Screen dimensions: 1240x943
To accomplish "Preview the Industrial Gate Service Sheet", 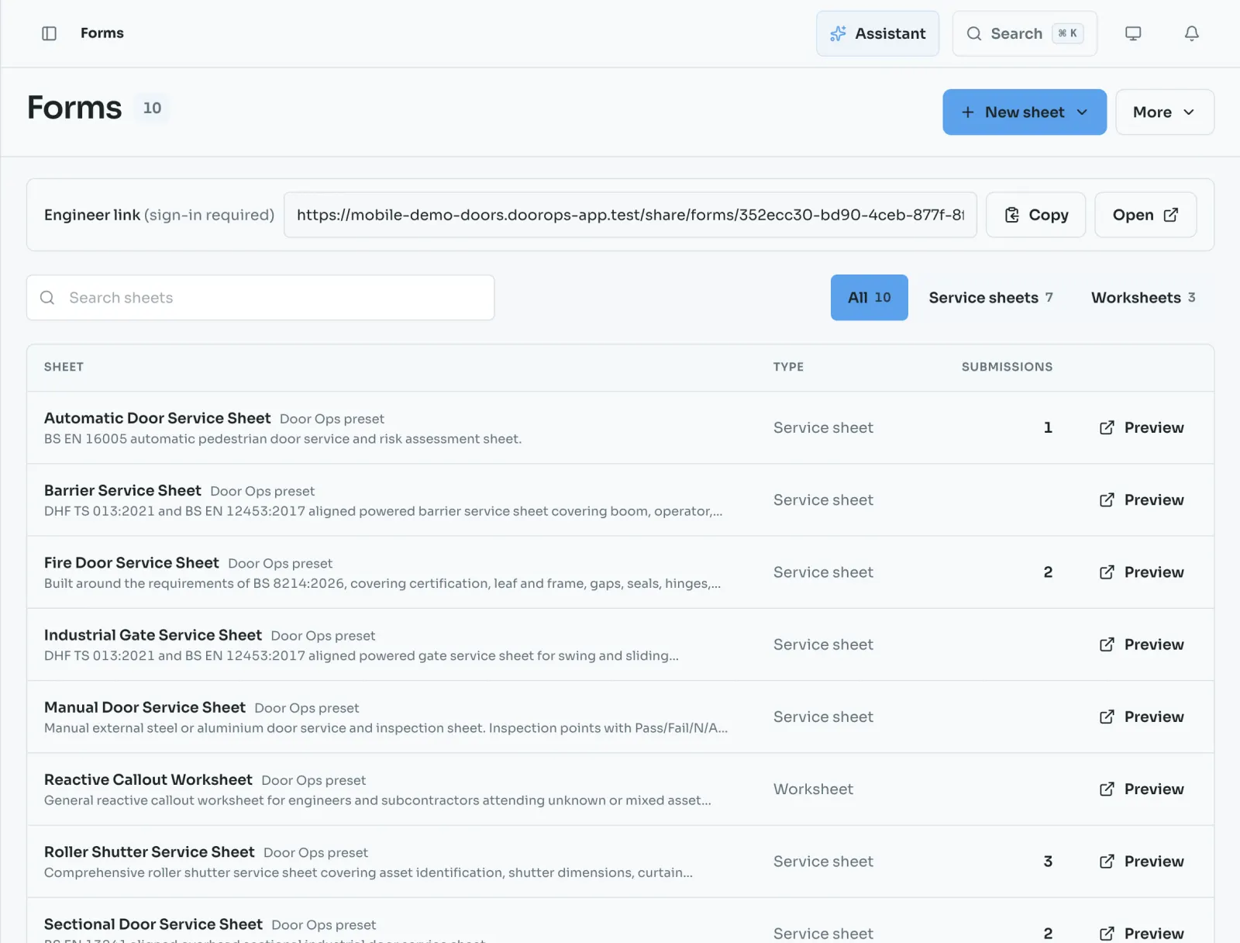I will [1142, 644].
